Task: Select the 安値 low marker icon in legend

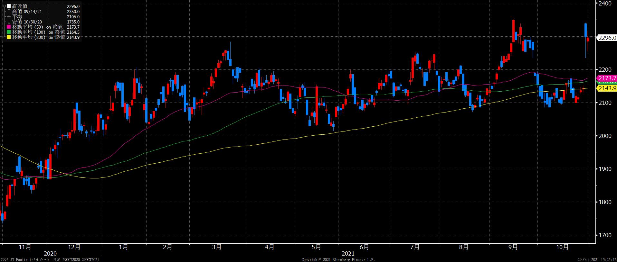Action: 9,22
